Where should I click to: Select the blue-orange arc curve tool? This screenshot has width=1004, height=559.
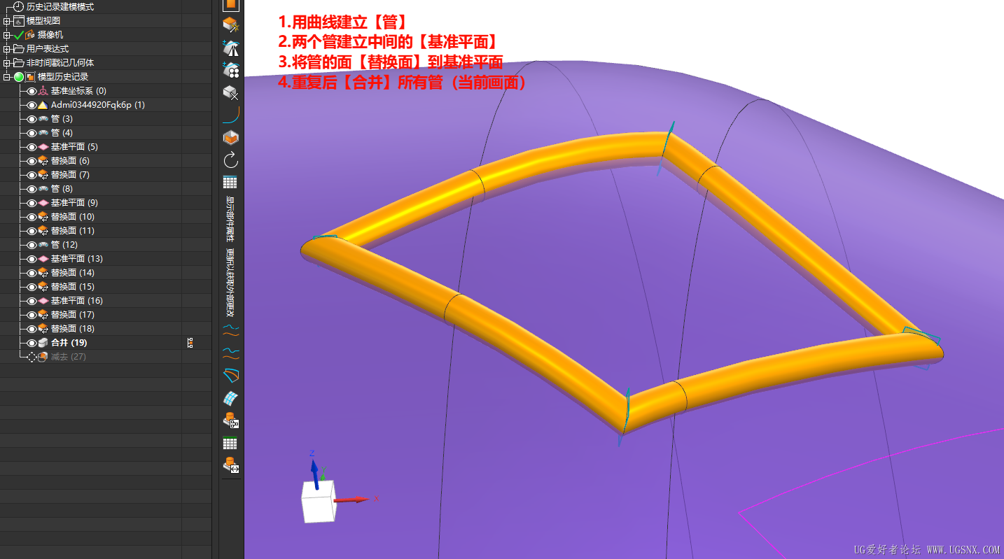231,115
